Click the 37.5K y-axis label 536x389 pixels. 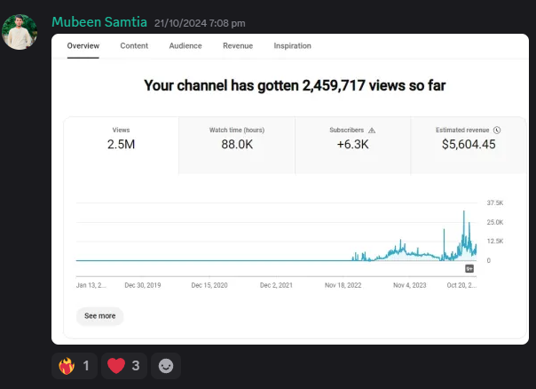[x=495, y=202]
